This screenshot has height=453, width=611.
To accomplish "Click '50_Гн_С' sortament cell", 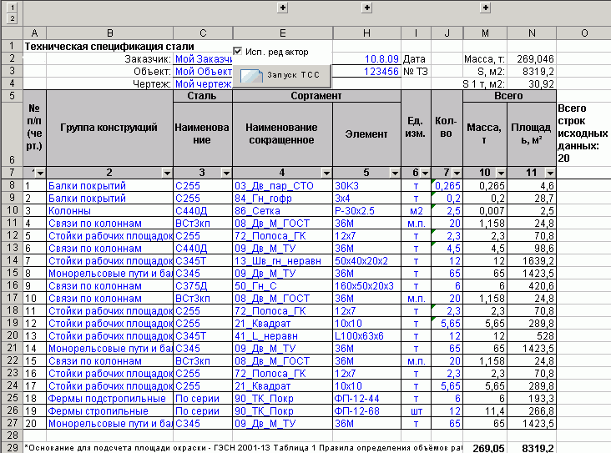I will coord(282,286).
